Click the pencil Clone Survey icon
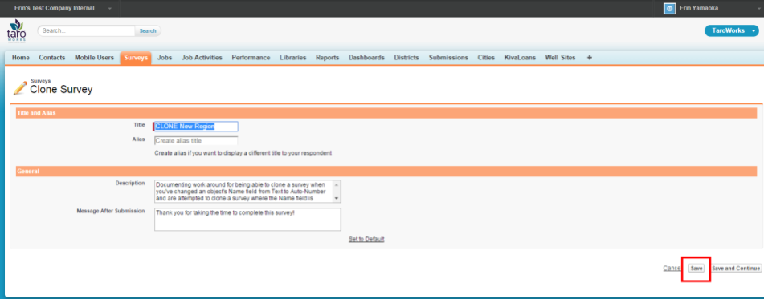The image size is (764, 299). point(20,87)
